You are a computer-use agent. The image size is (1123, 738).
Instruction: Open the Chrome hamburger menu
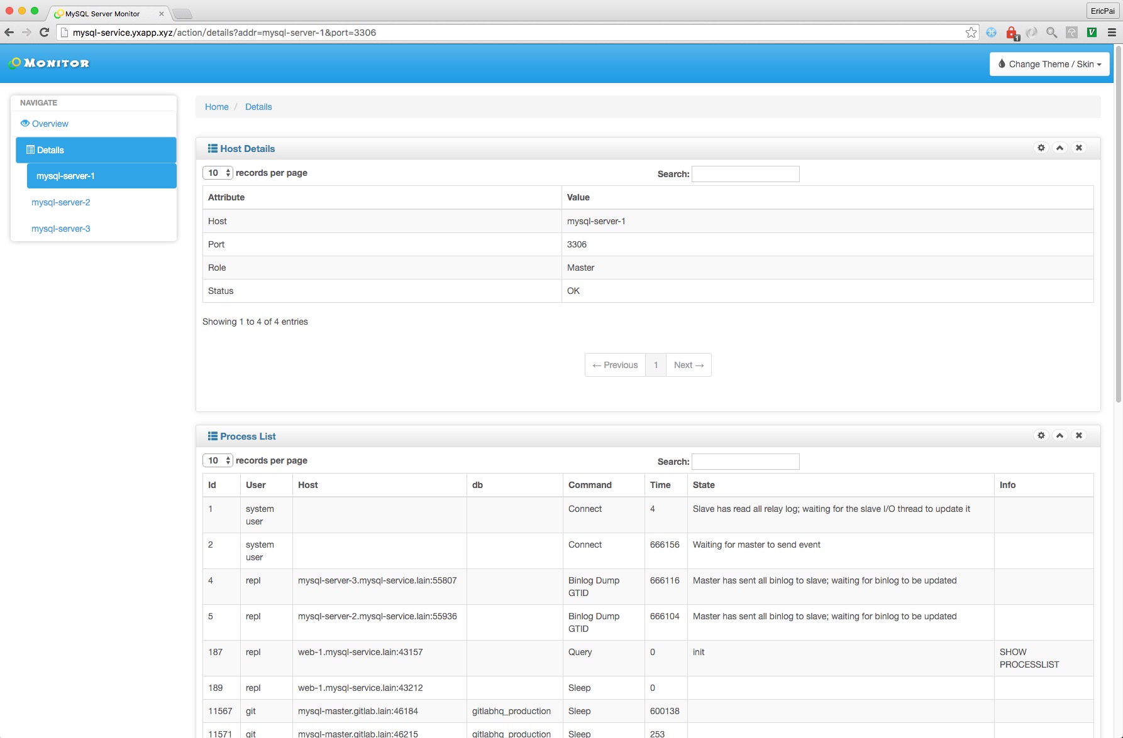(1112, 33)
